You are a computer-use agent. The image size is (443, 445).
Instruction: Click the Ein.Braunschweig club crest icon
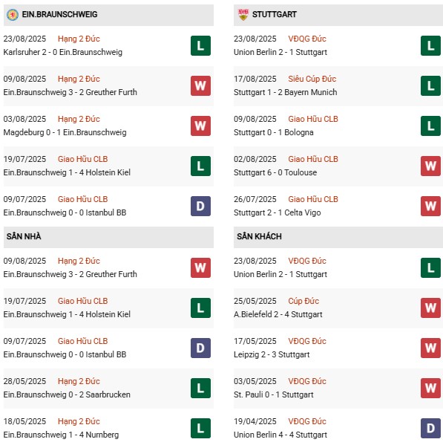[x=13, y=14]
